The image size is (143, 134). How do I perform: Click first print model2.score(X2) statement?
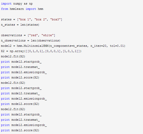20,78
